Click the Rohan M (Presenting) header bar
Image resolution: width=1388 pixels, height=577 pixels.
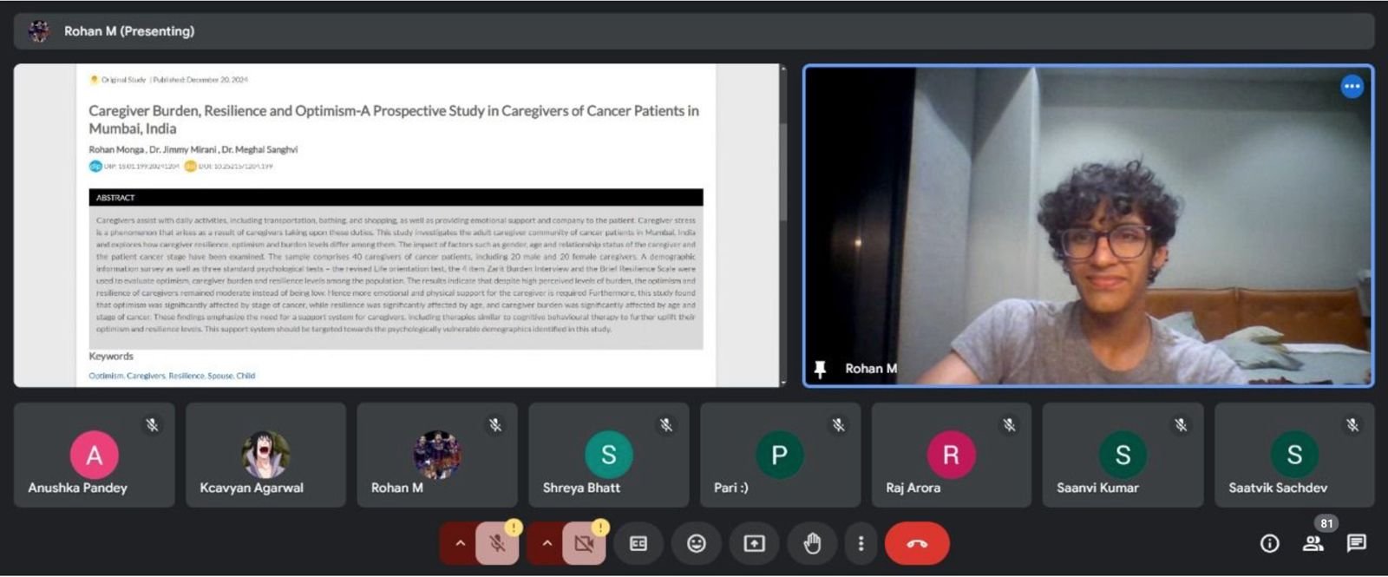694,31
